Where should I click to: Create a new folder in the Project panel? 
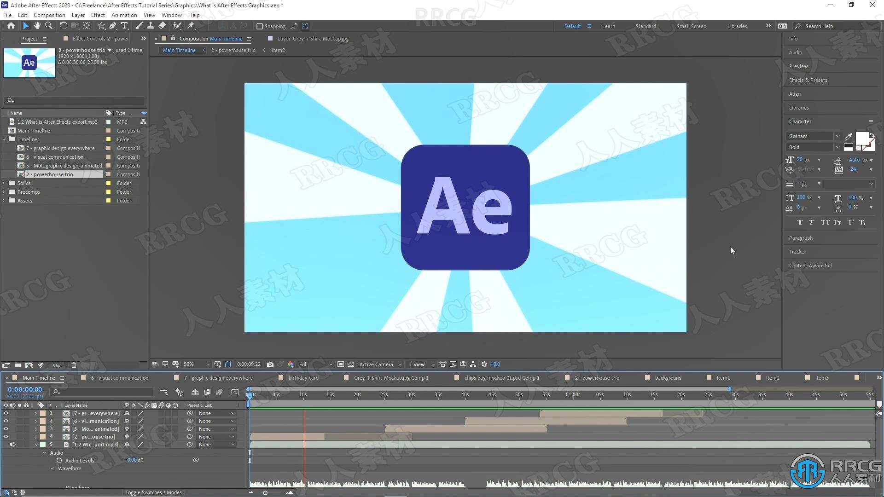coord(17,365)
